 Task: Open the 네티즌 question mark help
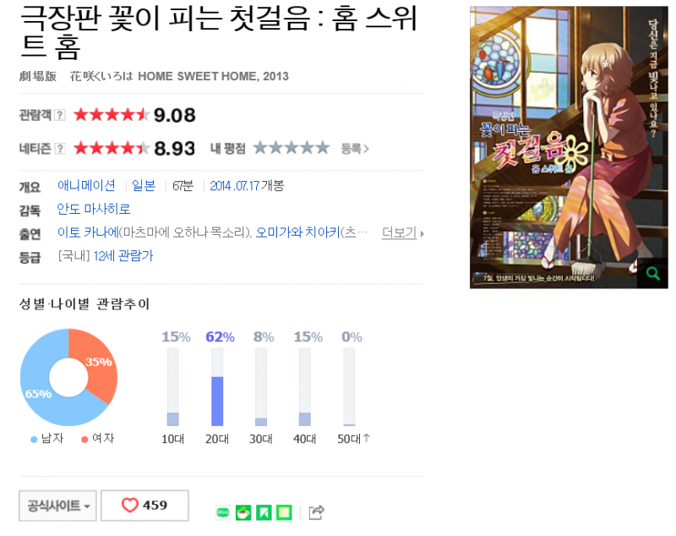[60, 149]
